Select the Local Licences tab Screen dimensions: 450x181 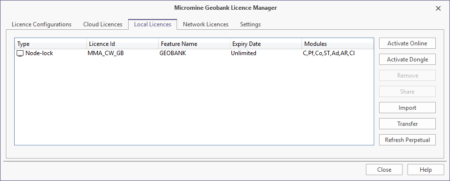pyautogui.click(x=153, y=24)
